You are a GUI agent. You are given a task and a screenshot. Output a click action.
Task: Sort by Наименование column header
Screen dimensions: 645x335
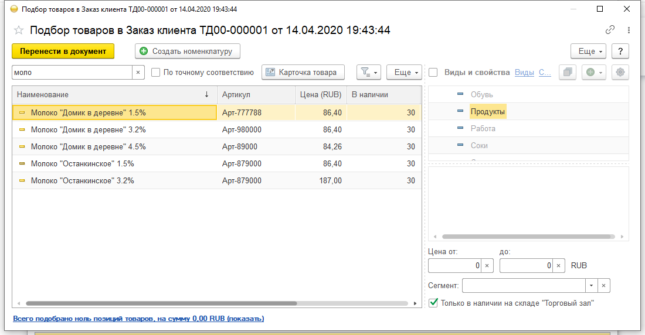point(114,94)
